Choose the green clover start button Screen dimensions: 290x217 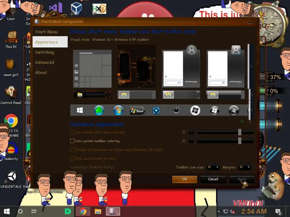(x=99, y=110)
